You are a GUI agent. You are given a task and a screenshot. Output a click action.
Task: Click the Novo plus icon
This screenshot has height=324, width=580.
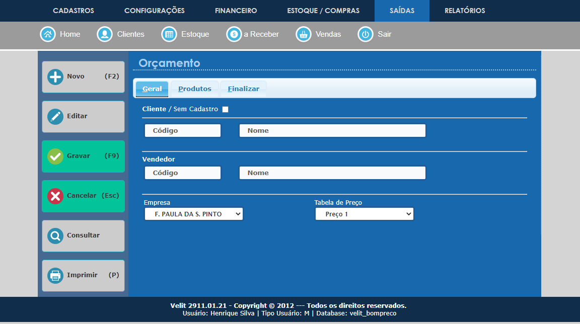55,77
